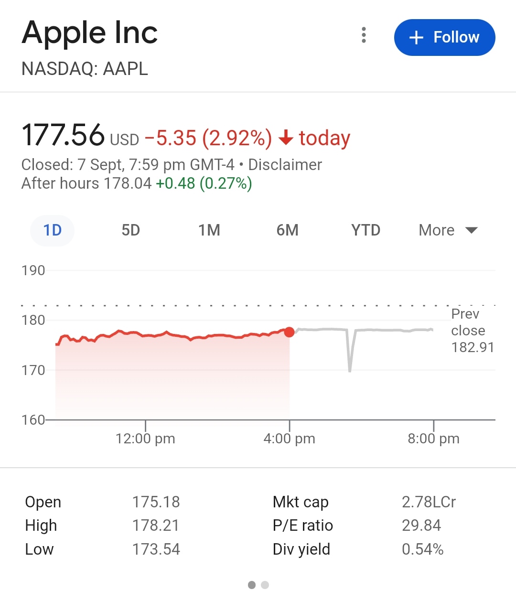Click the red down arrow icon
The width and height of the screenshot is (516, 601).
point(286,138)
